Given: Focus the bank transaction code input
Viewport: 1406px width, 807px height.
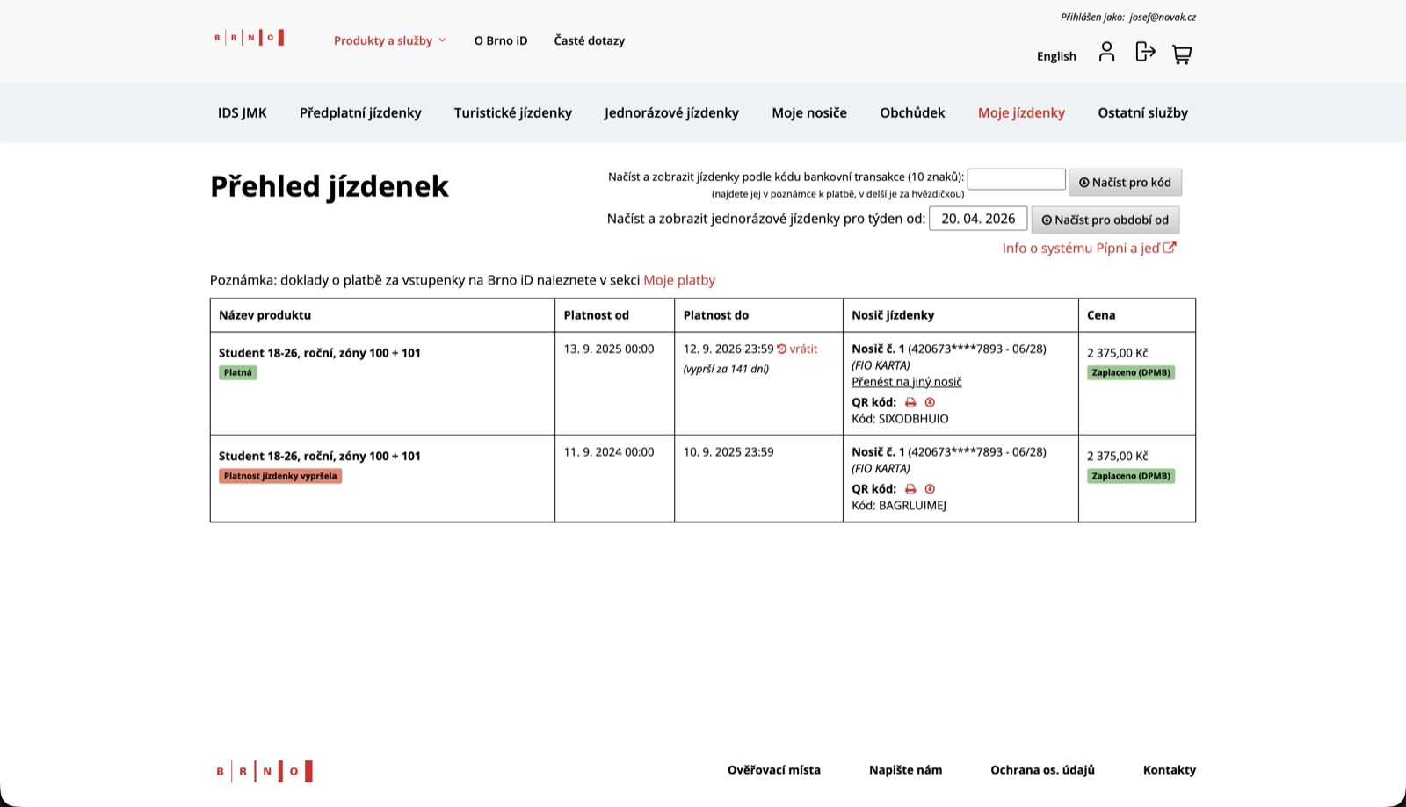Looking at the screenshot, I should 1017,179.
